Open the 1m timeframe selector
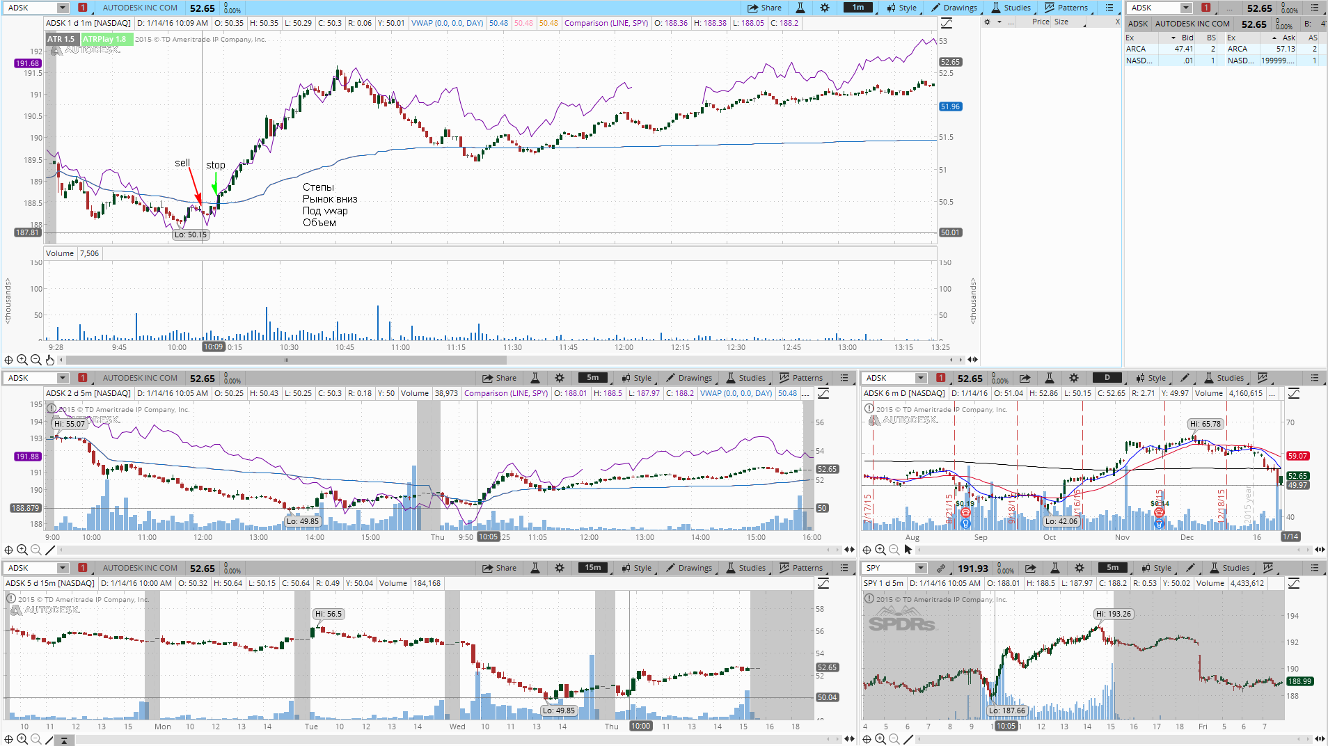1328x746 pixels. click(x=858, y=8)
